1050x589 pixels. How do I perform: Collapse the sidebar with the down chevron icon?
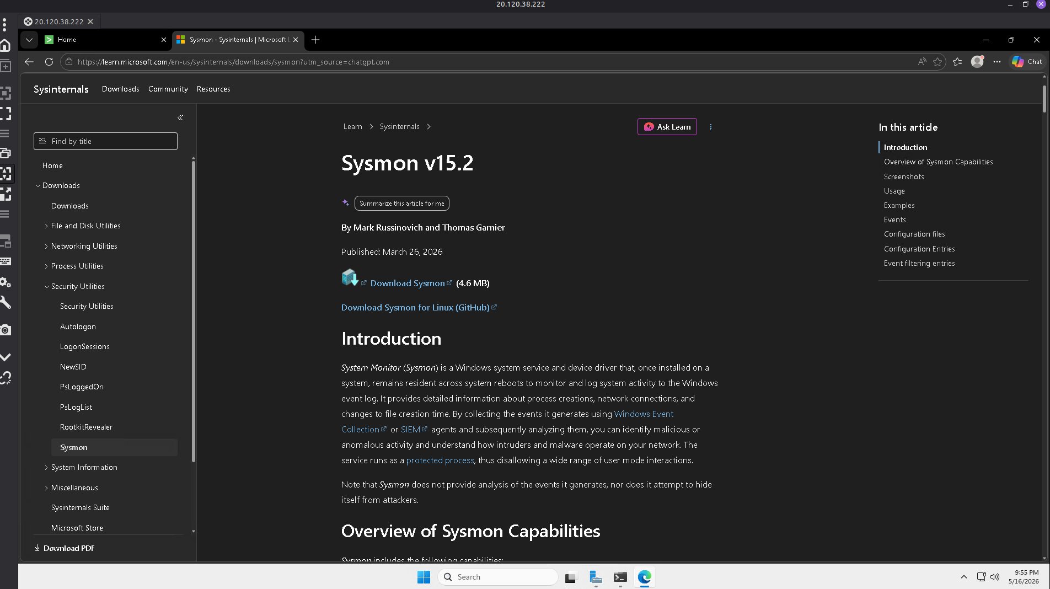[x=6, y=357]
